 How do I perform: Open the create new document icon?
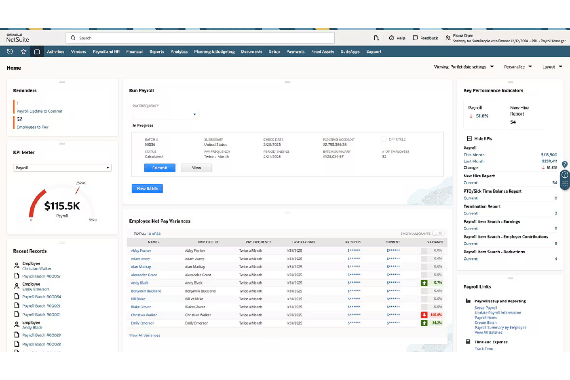pos(376,38)
